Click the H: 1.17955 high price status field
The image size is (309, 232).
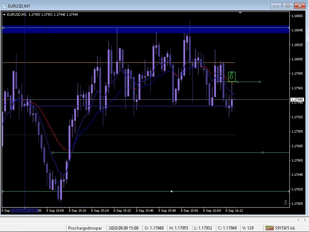[x=179, y=228]
